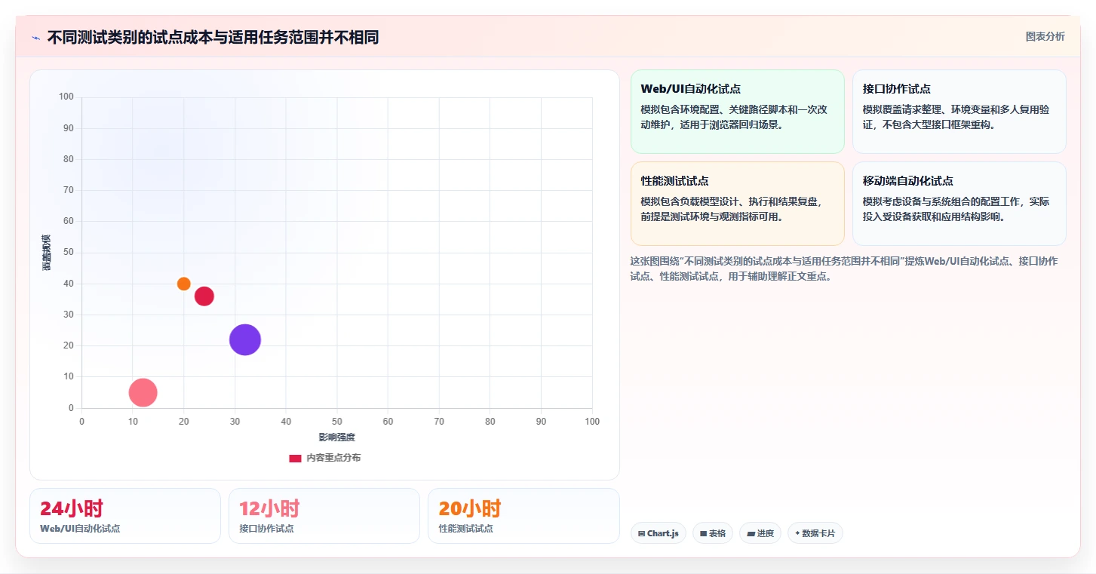Open the 接口协作试点 description card
Screen dimensions: 1096x574
click(959, 112)
